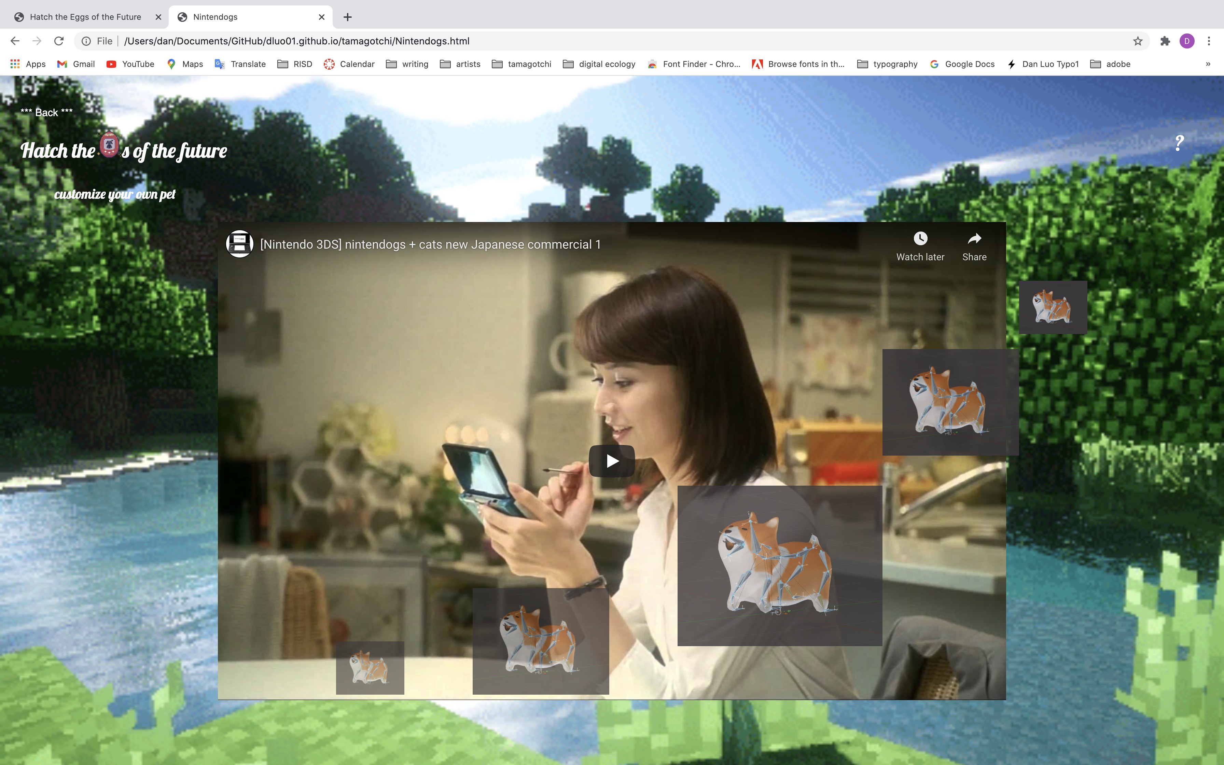Select the Nintendogs tab
The image size is (1224, 765).
click(x=250, y=17)
